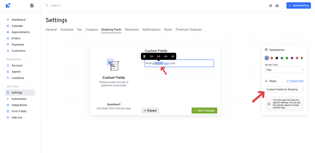
Task: Apply bold formatting in text toolbar
Action: (144, 56)
